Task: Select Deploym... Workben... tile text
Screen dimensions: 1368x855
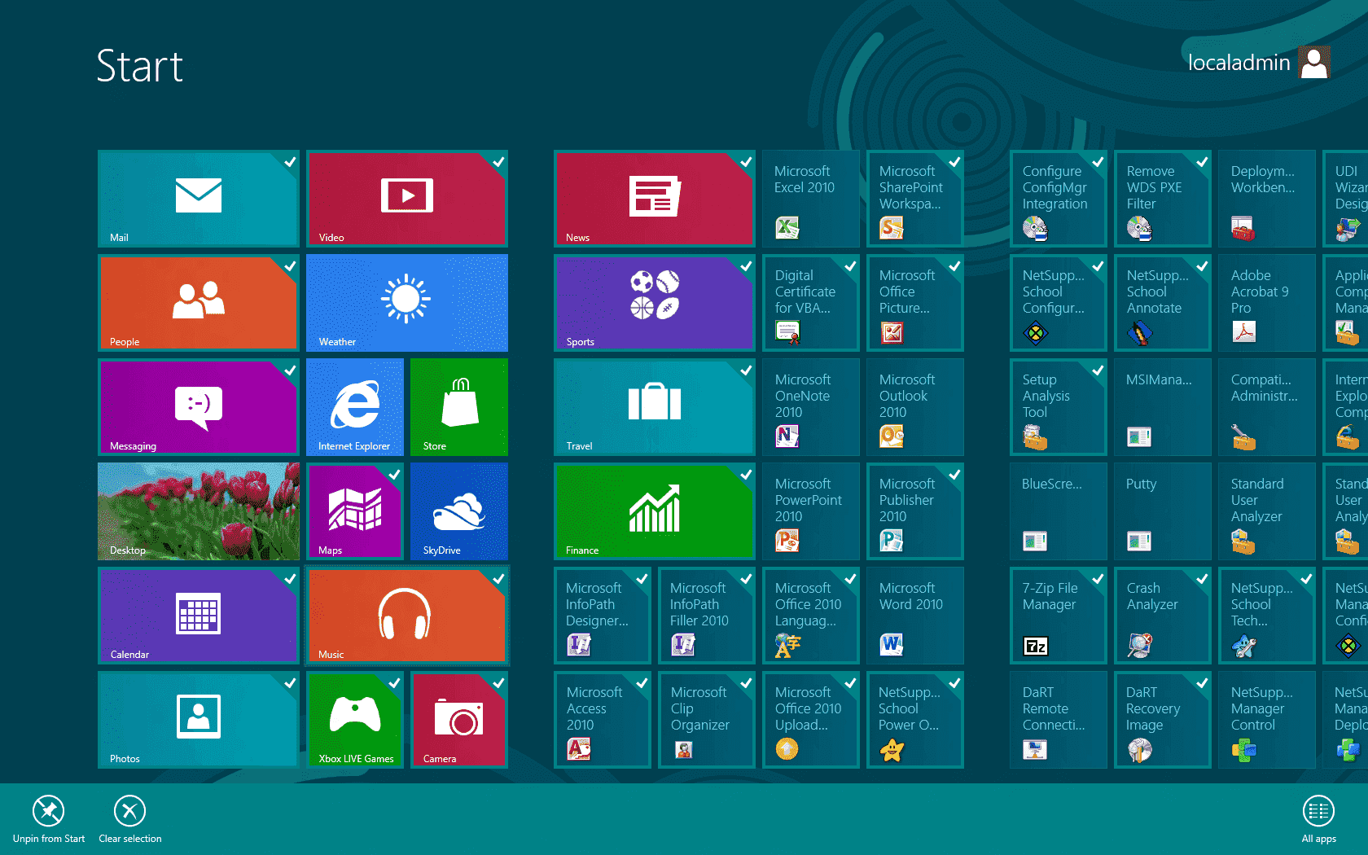Action: coord(1263,179)
